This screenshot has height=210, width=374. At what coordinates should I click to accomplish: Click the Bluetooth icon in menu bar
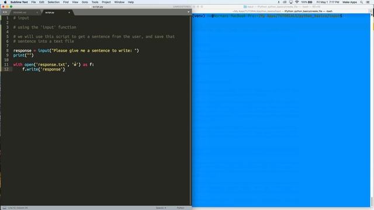[x=279, y=2]
